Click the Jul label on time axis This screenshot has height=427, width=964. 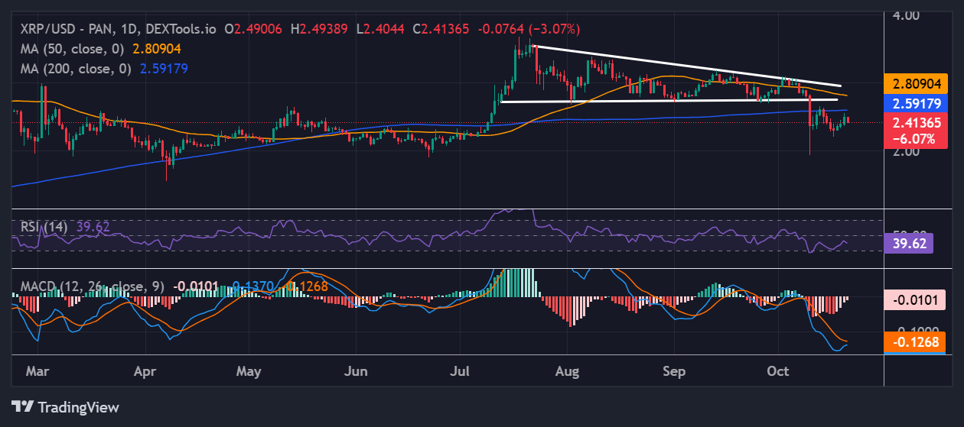[x=464, y=371]
